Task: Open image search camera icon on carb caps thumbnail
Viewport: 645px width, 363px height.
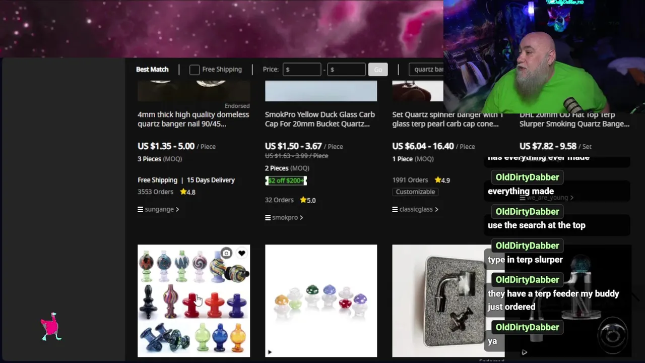Action: (x=226, y=253)
